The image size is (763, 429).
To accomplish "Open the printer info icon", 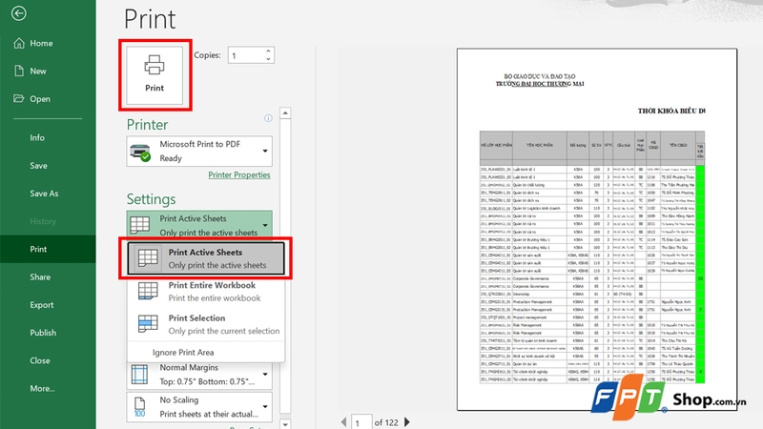I will pyautogui.click(x=268, y=118).
